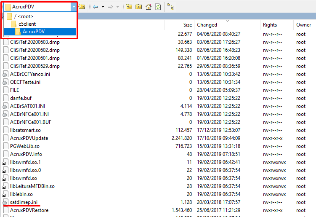The image size is (316, 217).
Task: Select file CliSiTef.20200602.dmp
Action: (x=35, y=50)
